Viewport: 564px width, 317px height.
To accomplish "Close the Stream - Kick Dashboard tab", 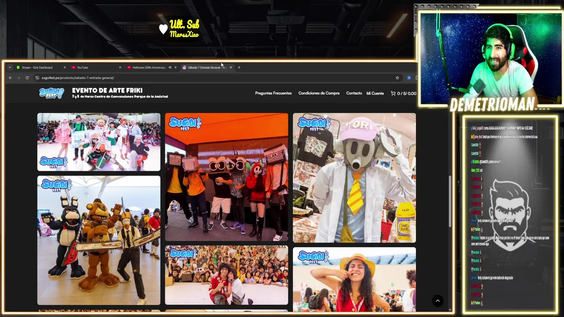I will click(64, 67).
